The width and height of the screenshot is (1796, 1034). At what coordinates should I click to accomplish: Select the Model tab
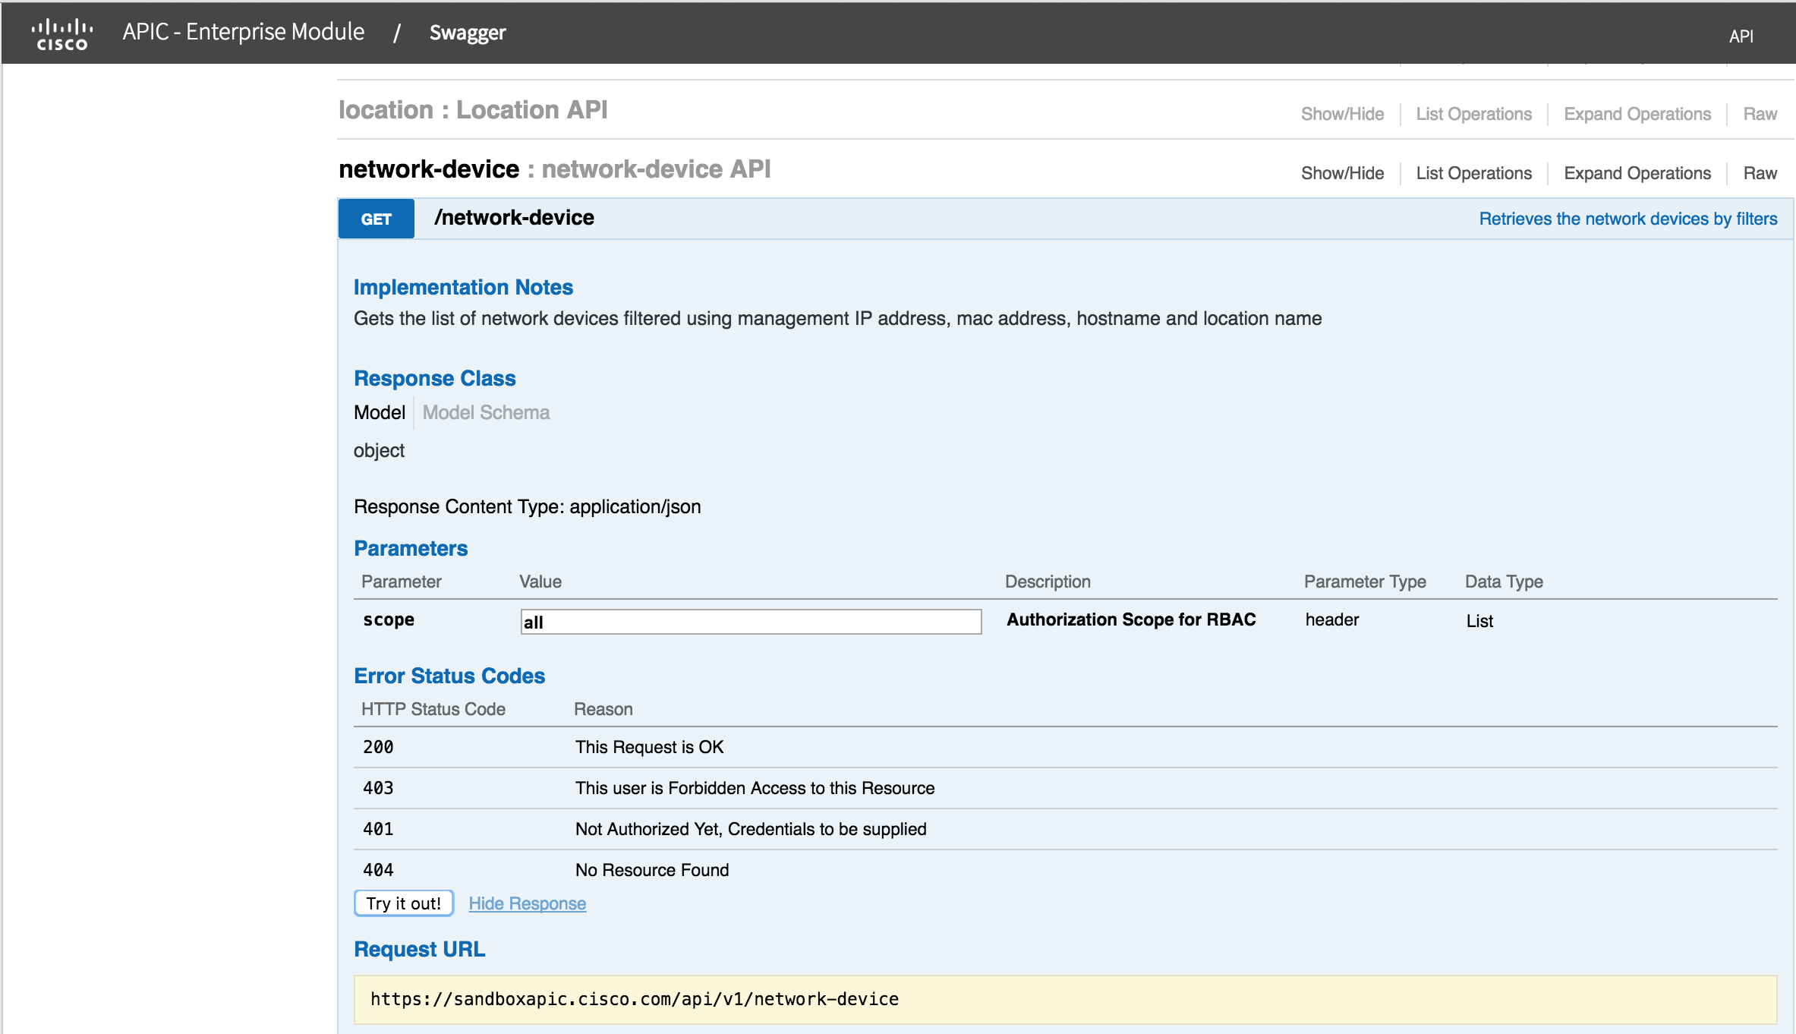(x=380, y=412)
